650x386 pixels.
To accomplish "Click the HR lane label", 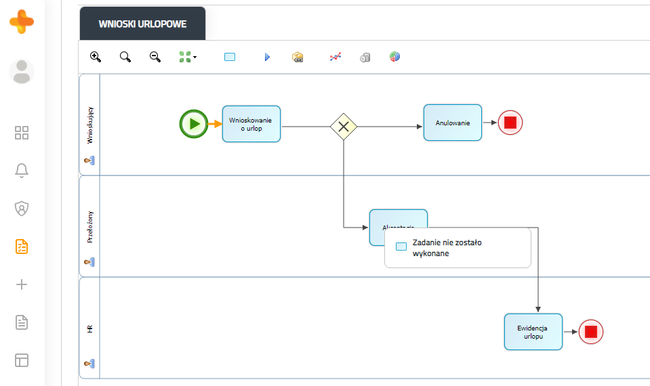I will coord(90,329).
